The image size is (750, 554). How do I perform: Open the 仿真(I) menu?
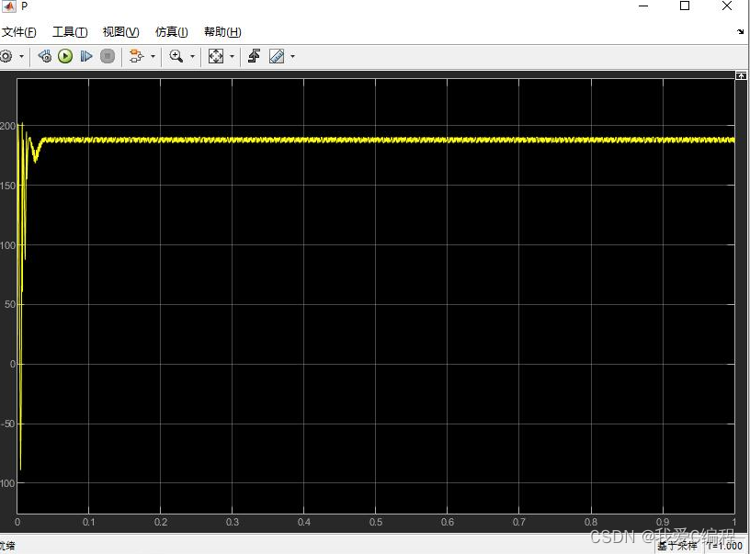[x=171, y=32]
